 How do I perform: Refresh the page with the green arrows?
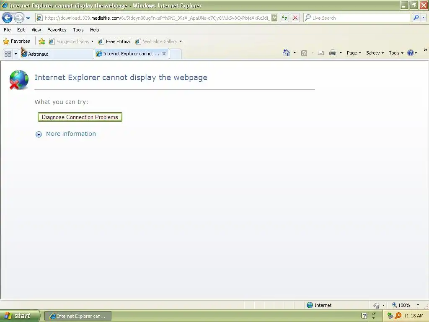[284, 18]
